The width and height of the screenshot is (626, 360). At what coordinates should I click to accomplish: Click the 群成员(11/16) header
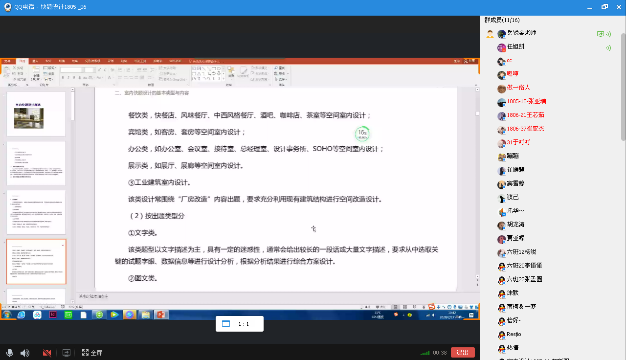[502, 20]
